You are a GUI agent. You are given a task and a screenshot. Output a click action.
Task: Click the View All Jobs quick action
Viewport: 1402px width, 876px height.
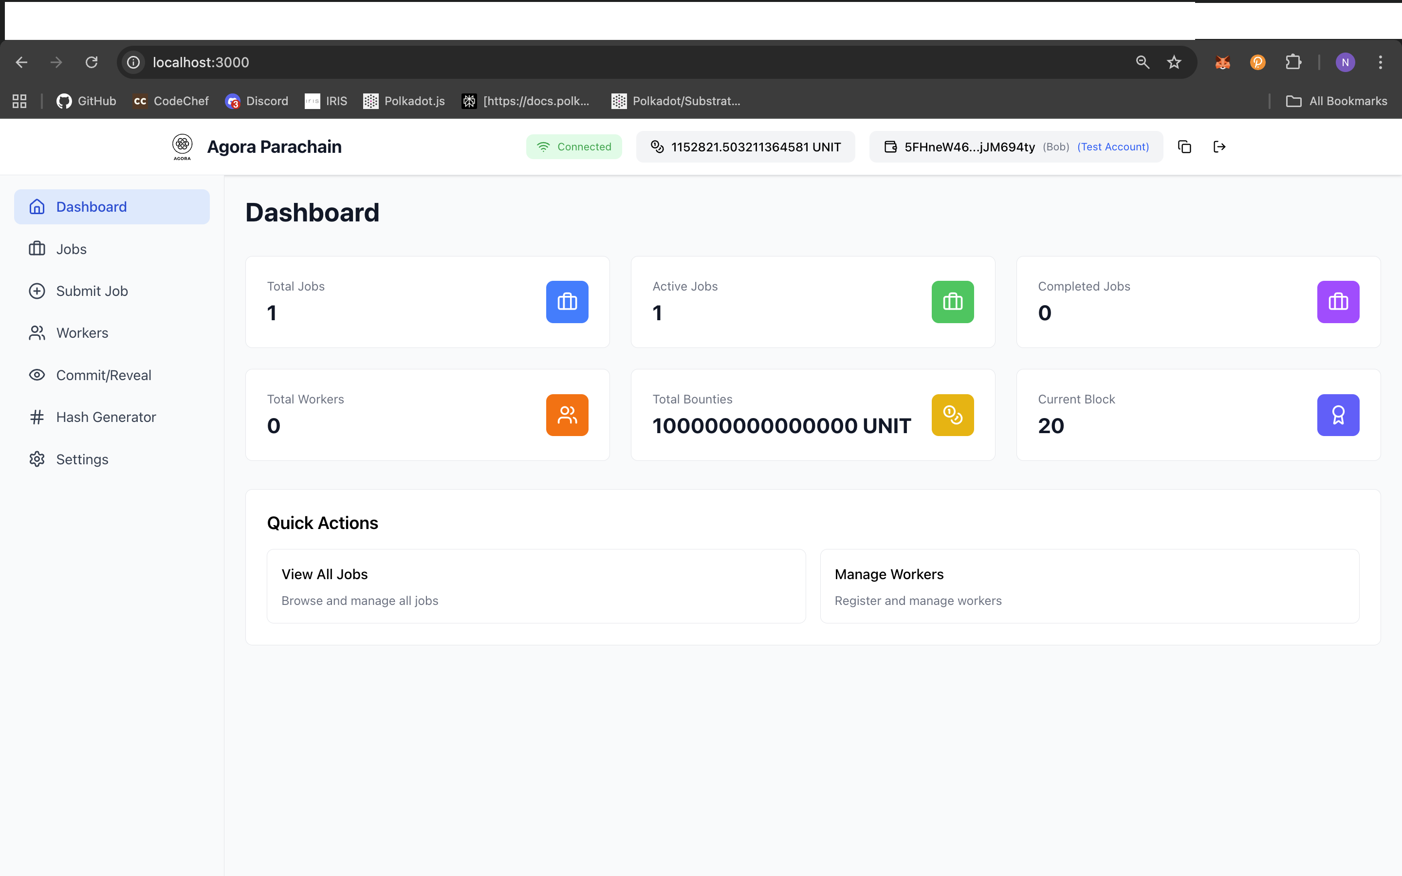pos(535,586)
